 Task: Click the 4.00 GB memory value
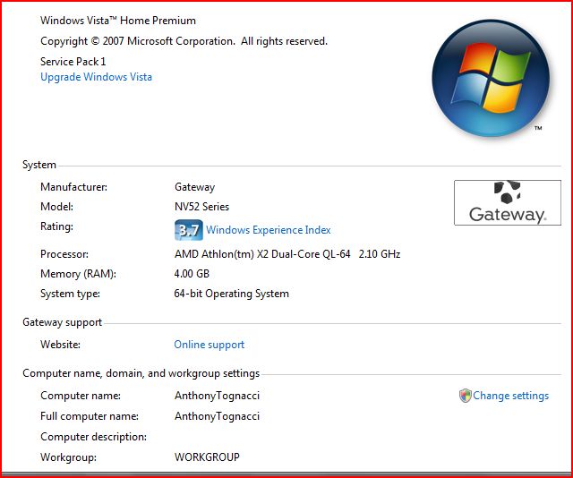[193, 274]
